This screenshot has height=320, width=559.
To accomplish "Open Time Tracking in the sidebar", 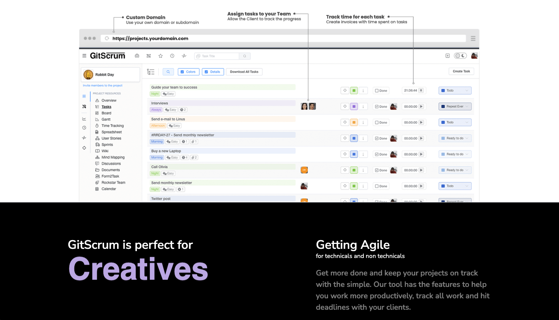I will pos(112,126).
